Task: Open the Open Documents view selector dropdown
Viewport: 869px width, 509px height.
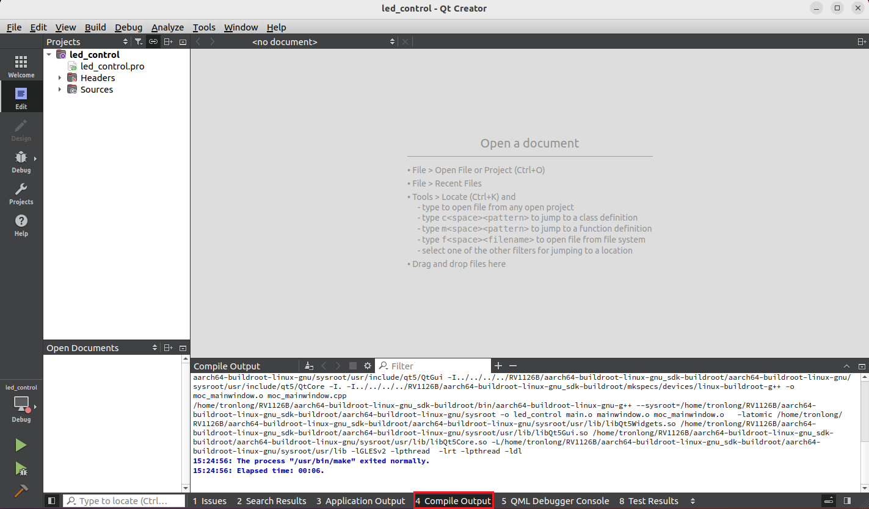Action: pos(102,347)
